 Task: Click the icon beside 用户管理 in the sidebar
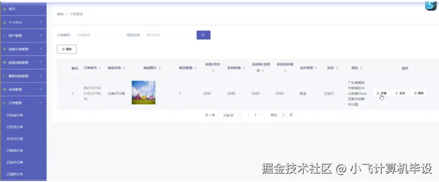(x=4, y=36)
